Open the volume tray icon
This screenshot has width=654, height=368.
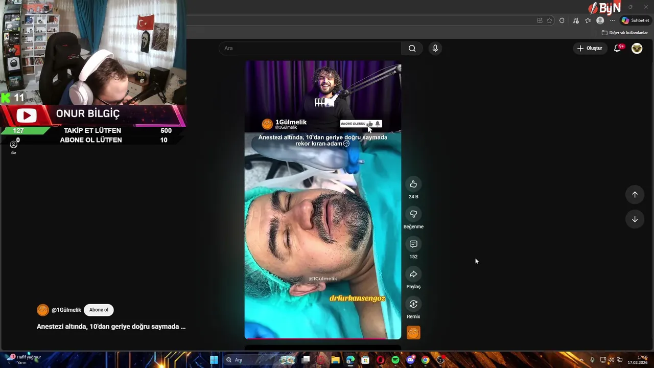click(x=611, y=360)
